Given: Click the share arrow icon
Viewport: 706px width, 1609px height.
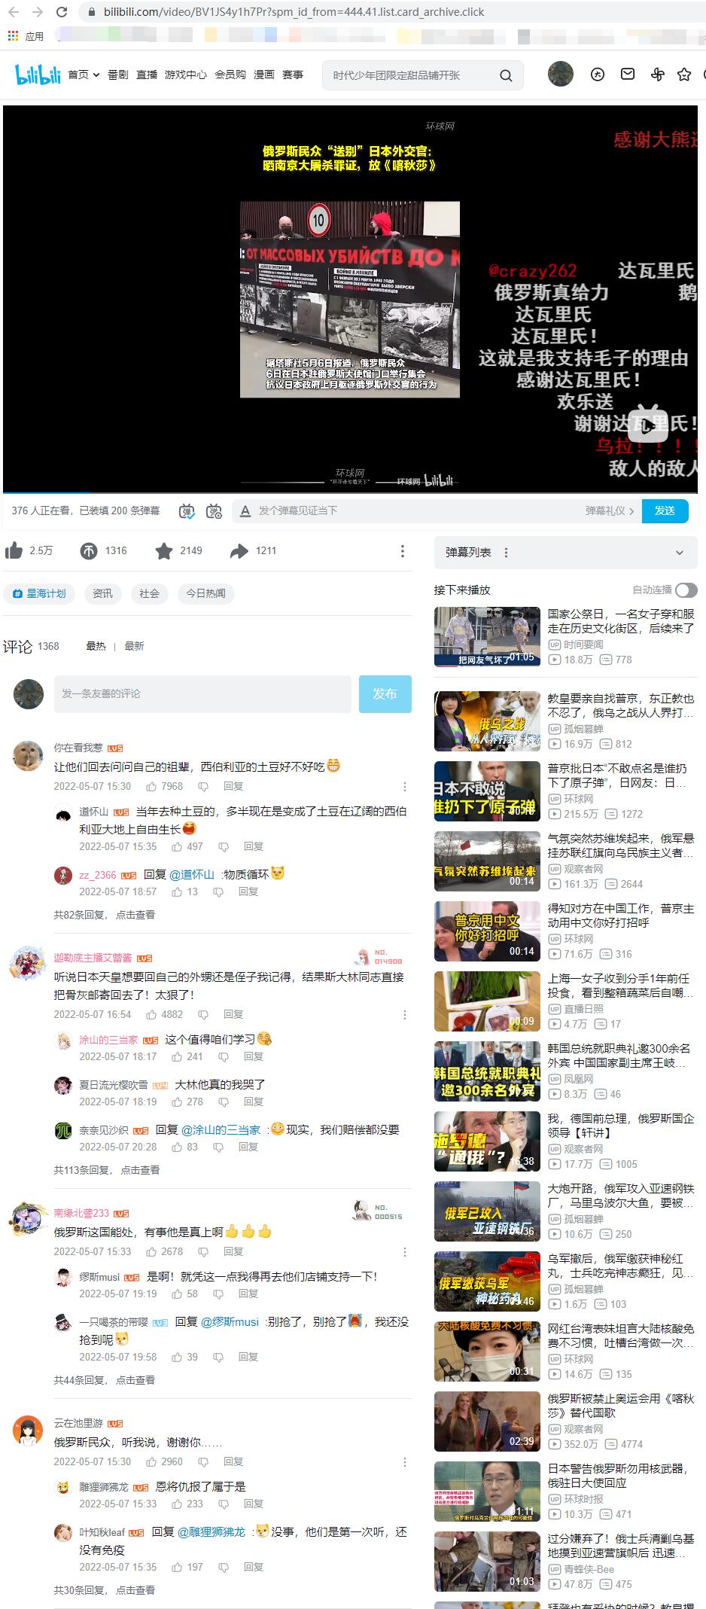Looking at the screenshot, I should (239, 551).
